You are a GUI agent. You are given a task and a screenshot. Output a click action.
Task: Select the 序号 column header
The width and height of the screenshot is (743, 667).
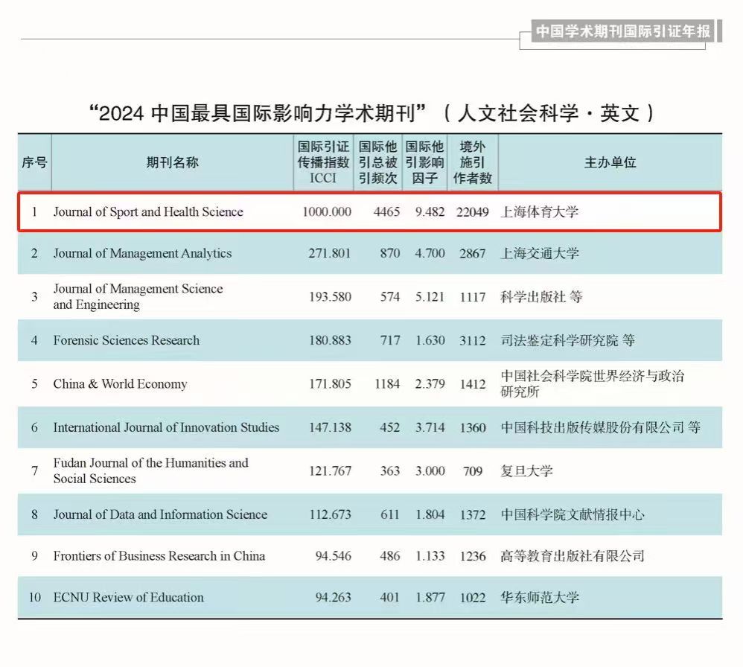[x=34, y=162]
